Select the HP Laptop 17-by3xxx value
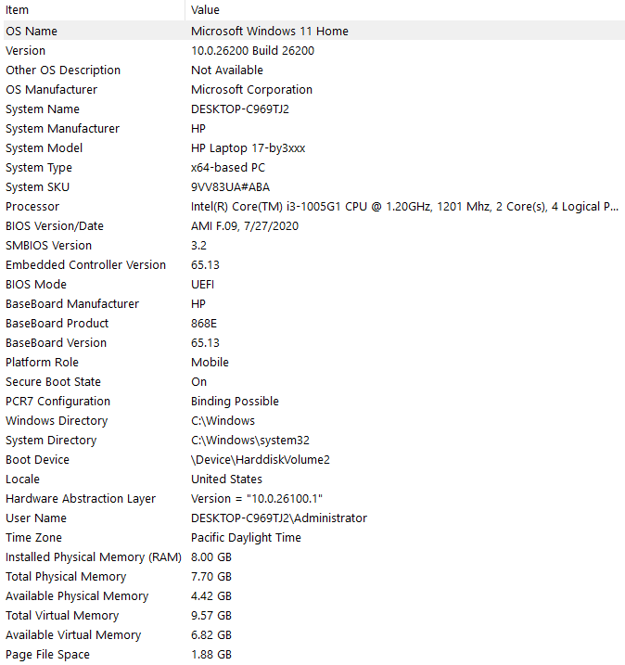 [x=248, y=148]
